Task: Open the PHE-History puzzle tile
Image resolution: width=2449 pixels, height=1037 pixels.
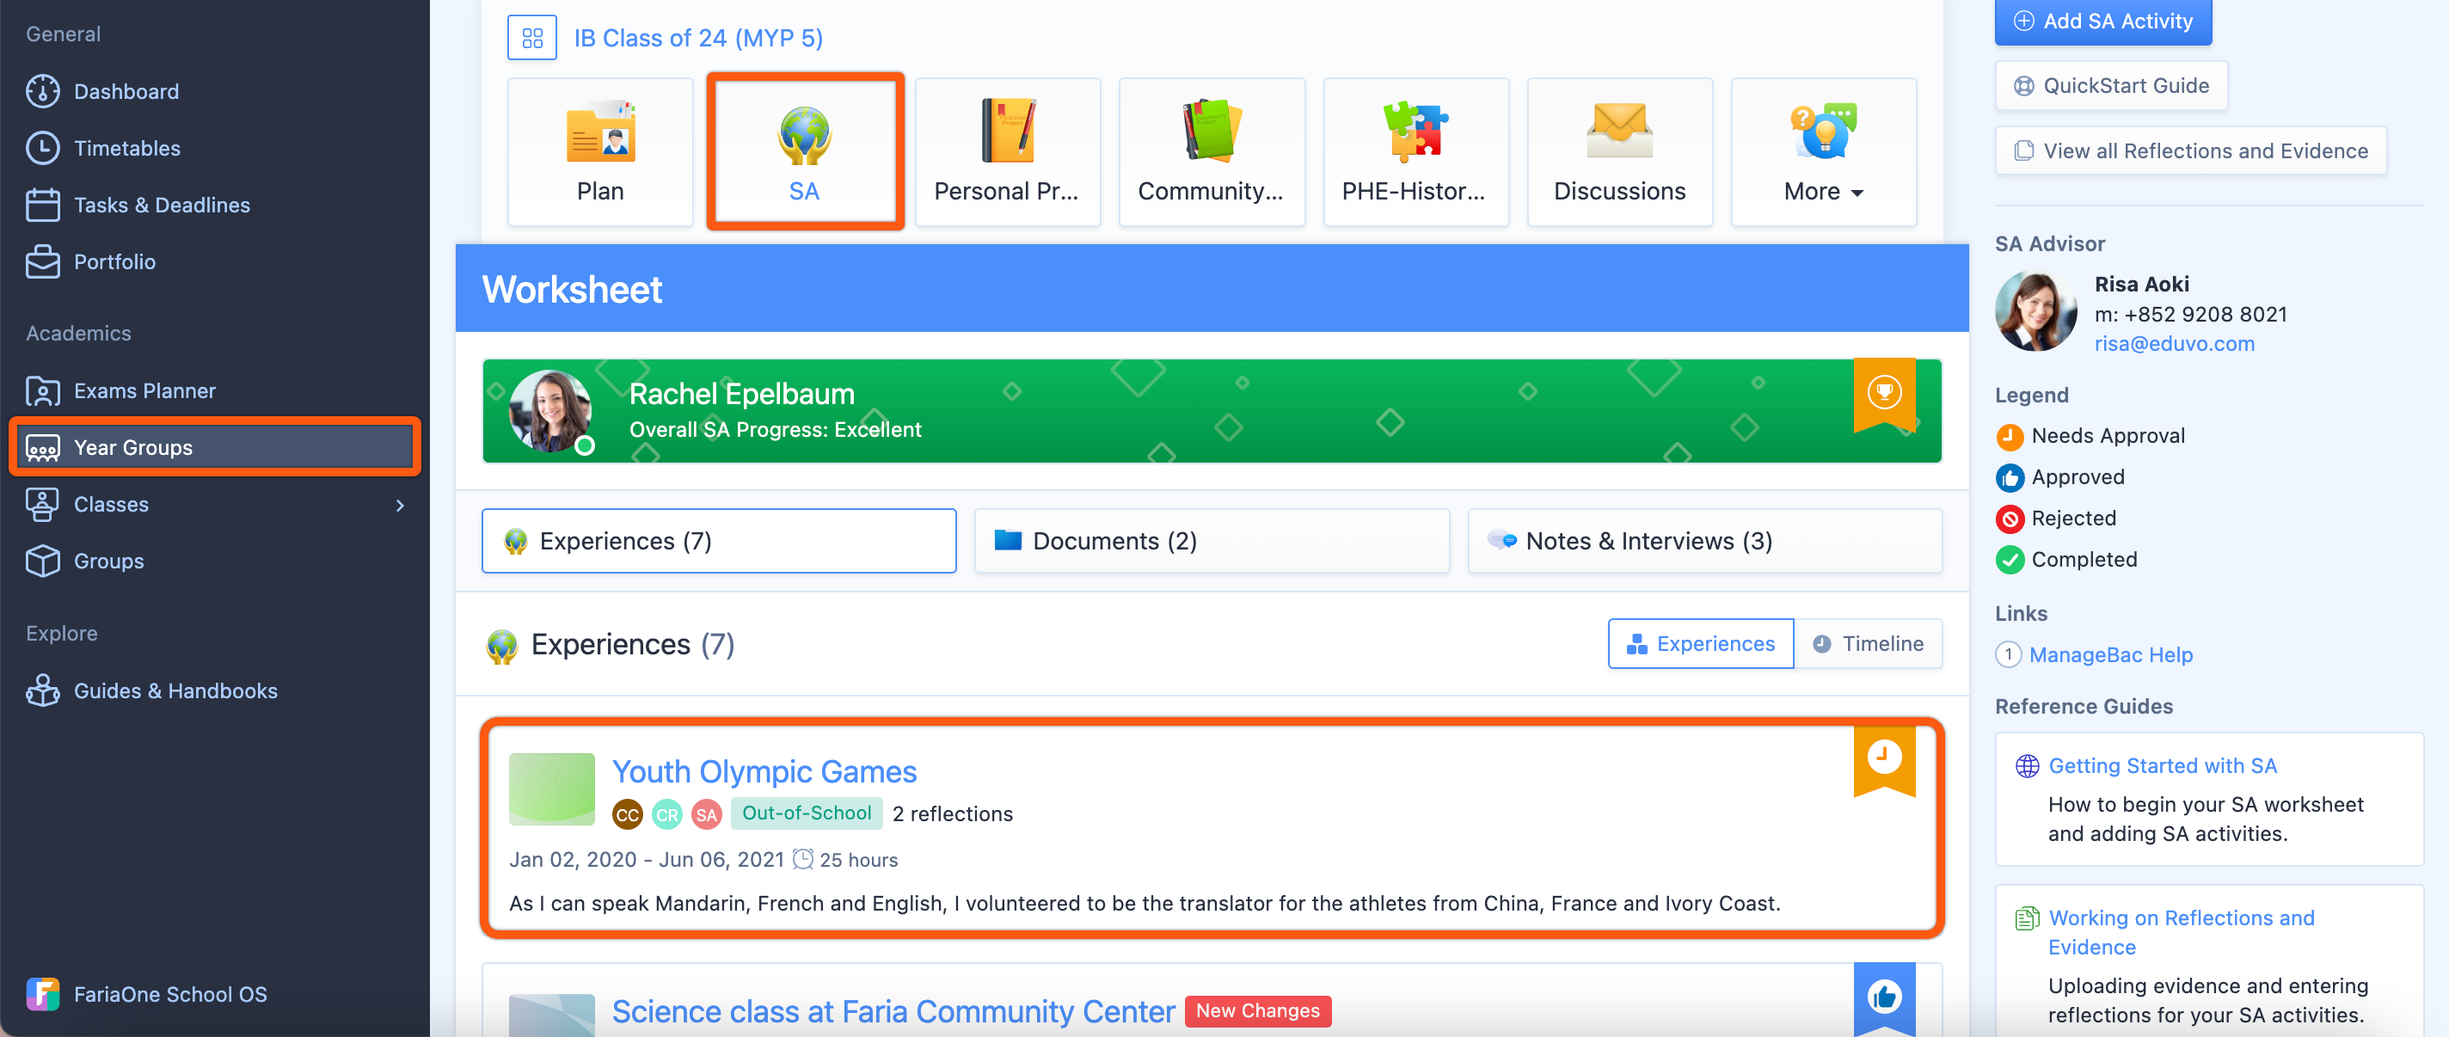Action: coord(1415,152)
